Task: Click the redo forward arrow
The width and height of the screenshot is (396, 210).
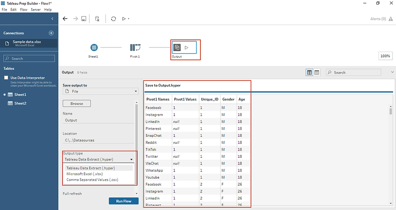Action: tap(75, 19)
